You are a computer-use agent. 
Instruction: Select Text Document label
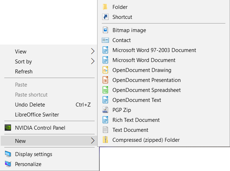[130, 130]
